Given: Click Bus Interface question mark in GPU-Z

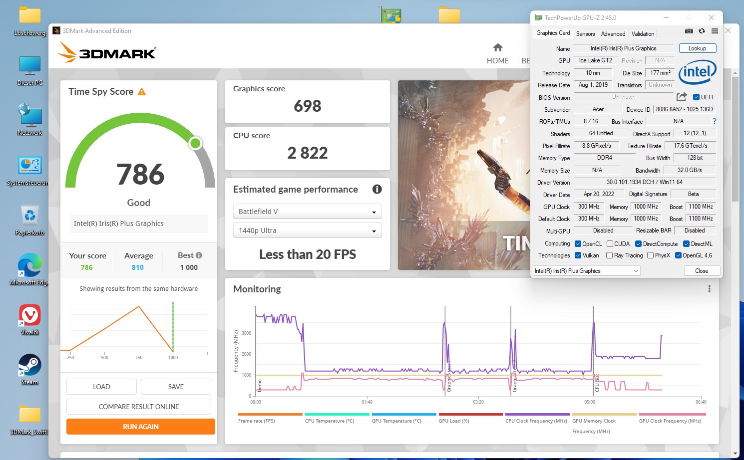Looking at the screenshot, I should point(714,121).
